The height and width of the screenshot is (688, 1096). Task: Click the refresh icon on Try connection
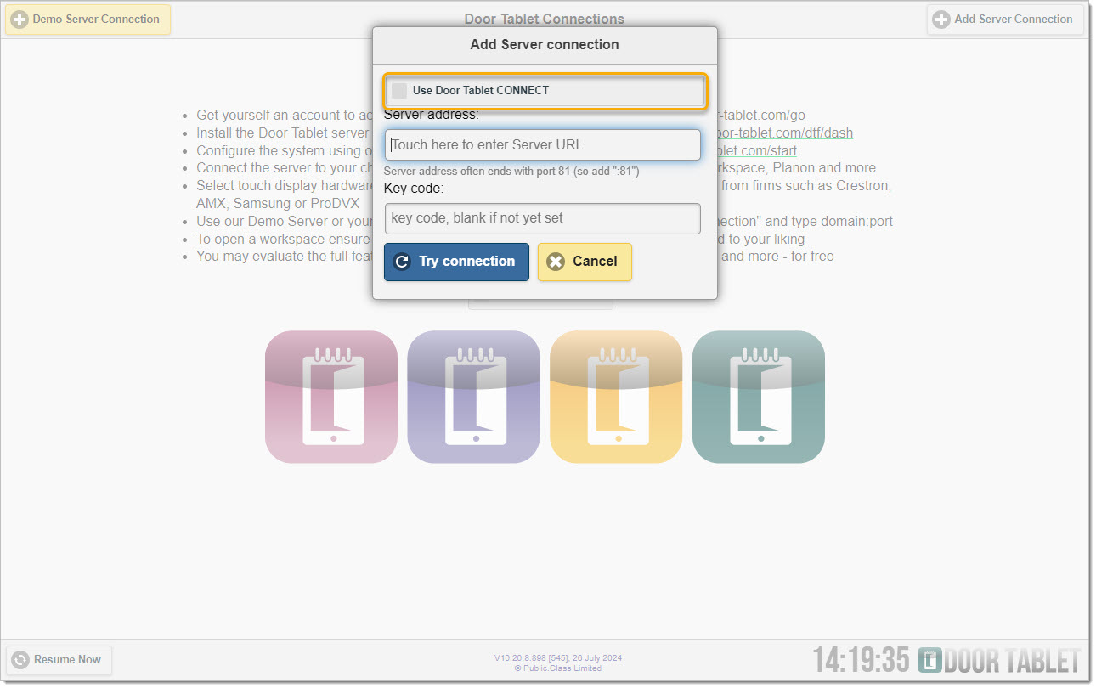coord(403,262)
